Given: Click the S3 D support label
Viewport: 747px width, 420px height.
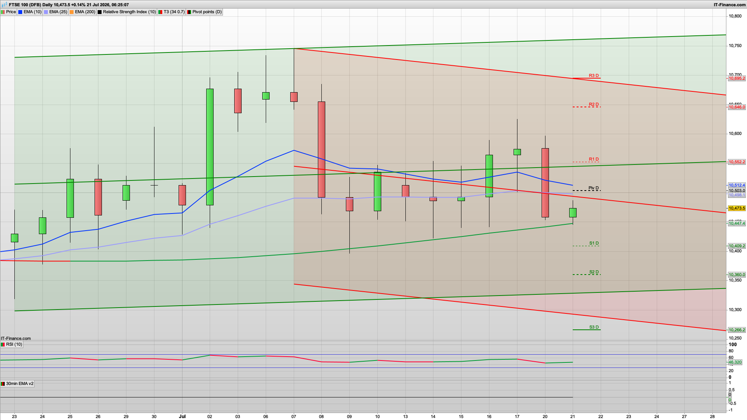Looking at the screenshot, I should 594,327.
